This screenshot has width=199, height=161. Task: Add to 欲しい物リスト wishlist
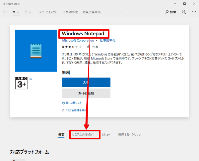tap(72, 103)
